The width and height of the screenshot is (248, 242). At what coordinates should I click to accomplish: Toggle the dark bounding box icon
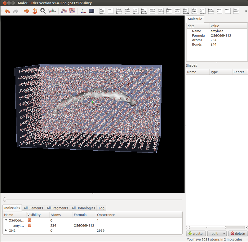tap(91, 11)
